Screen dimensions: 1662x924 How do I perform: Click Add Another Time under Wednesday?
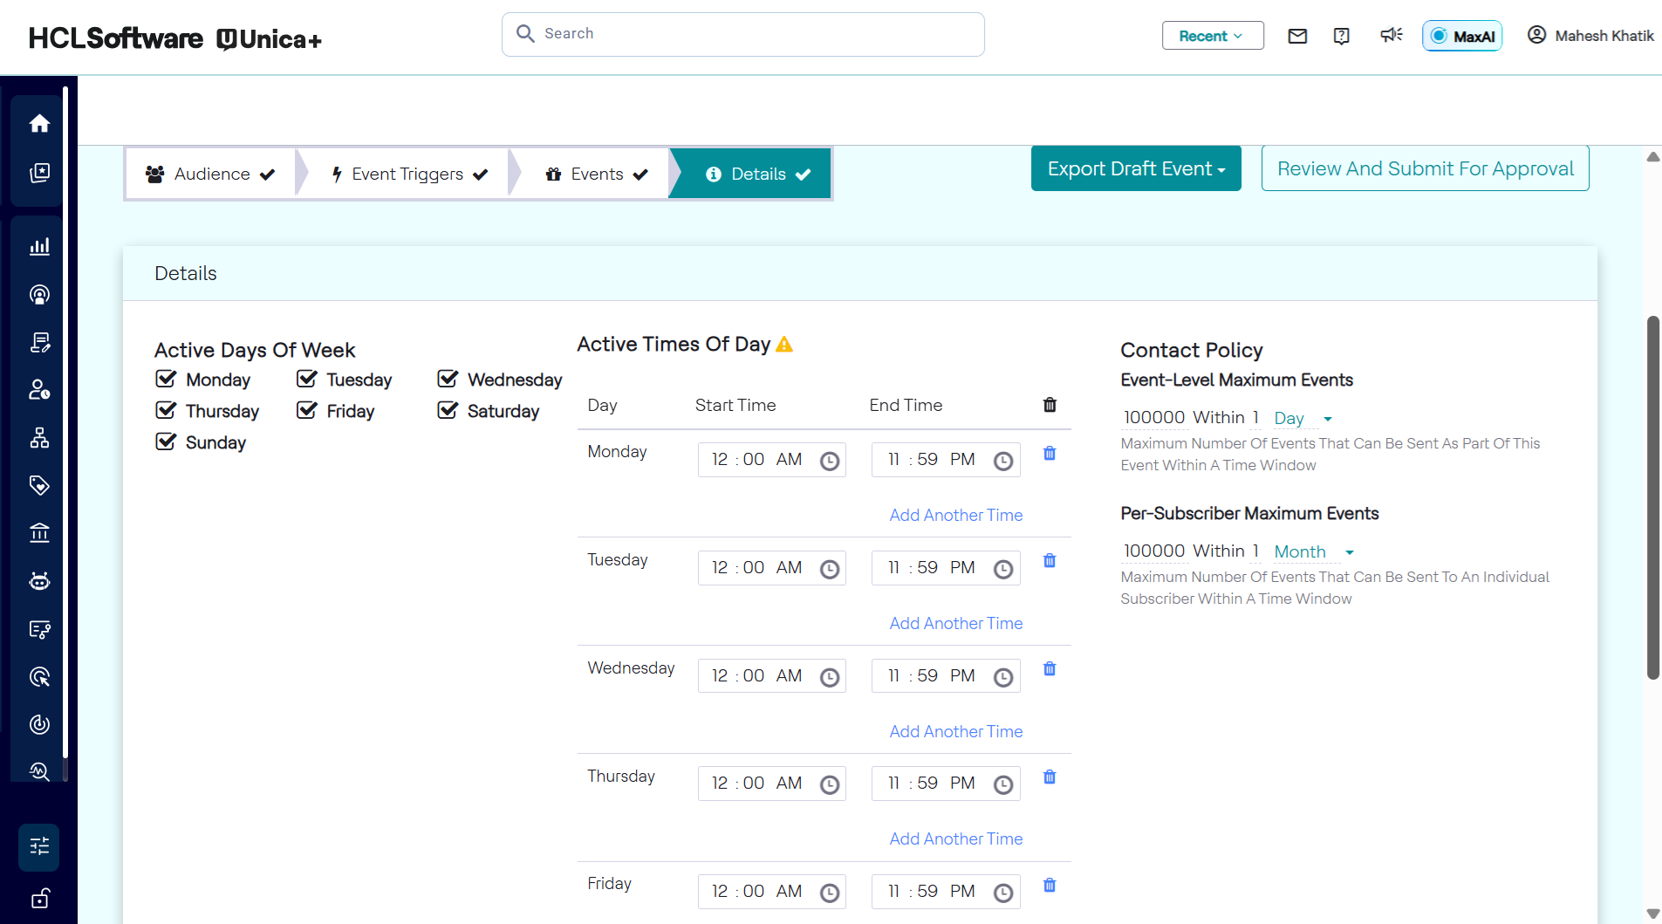click(955, 731)
